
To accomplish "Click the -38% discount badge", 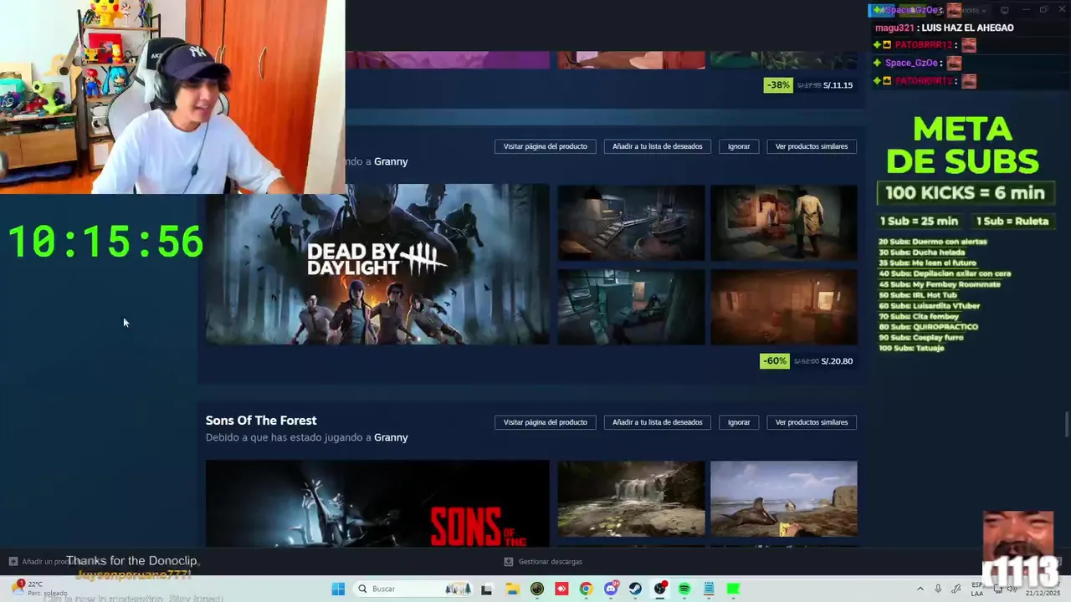I will tap(778, 85).
